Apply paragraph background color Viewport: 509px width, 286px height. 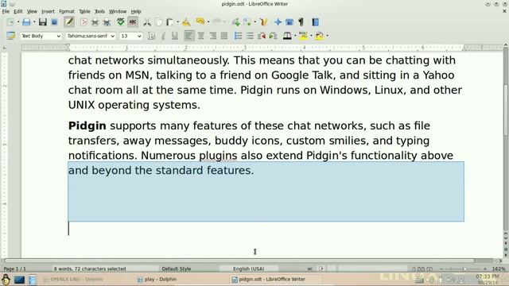pyautogui.click(x=319, y=36)
